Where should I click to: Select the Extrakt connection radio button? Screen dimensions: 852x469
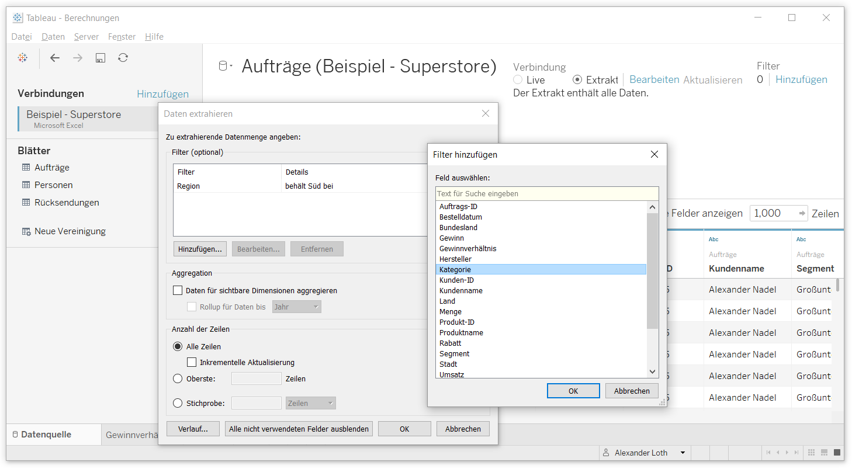pyautogui.click(x=577, y=80)
